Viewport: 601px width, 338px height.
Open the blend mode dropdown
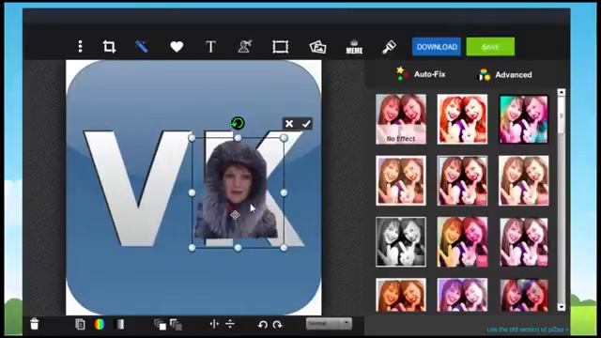329,324
